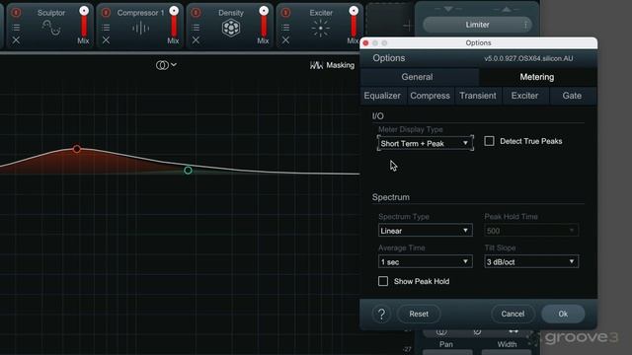The width and height of the screenshot is (632, 355).
Task: Open the Tilt Slope dropdown
Action: (x=531, y=261)
